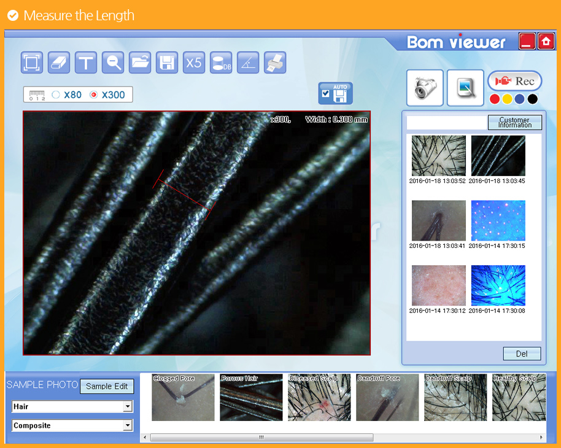Click the floppy disk save icon
The width and height of the screenshot is (561, 448).
[x=167, y=63]
